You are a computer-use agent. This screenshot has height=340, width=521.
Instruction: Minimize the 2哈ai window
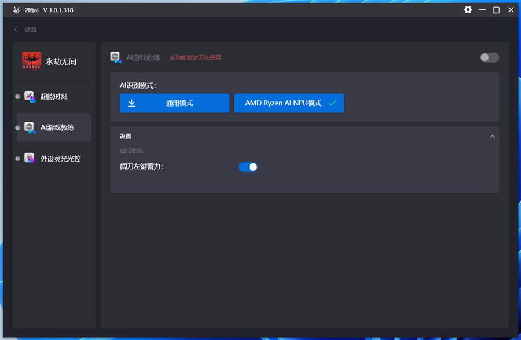click(x=482, y=10)
